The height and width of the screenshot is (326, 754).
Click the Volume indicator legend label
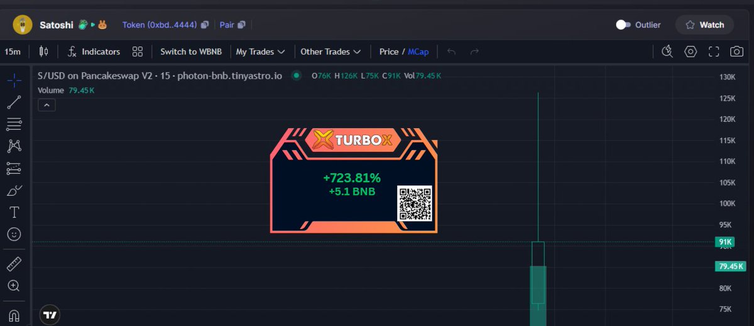click(51, 90)
